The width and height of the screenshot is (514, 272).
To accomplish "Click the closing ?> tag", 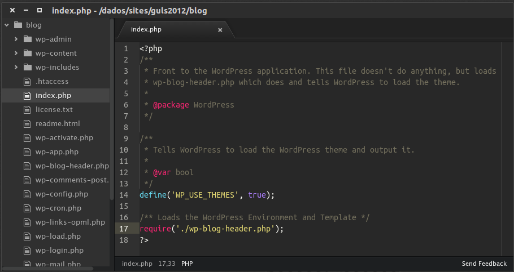I will [144, 240].
